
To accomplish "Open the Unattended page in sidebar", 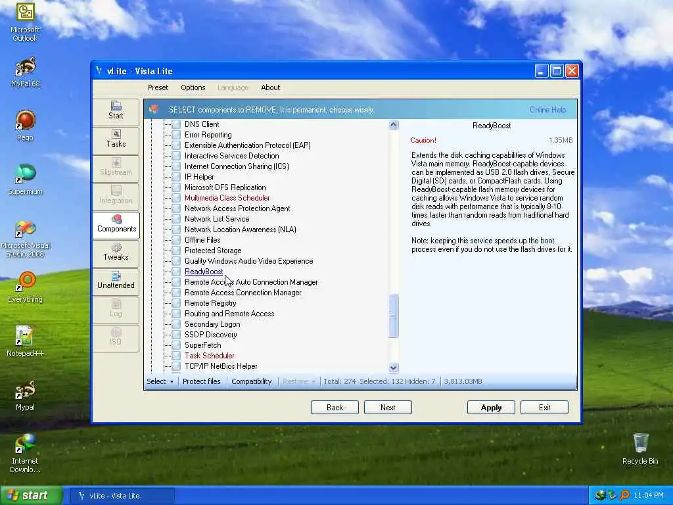I will [116, 281].
